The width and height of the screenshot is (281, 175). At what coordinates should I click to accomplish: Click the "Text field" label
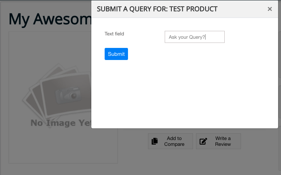point(114,34)
